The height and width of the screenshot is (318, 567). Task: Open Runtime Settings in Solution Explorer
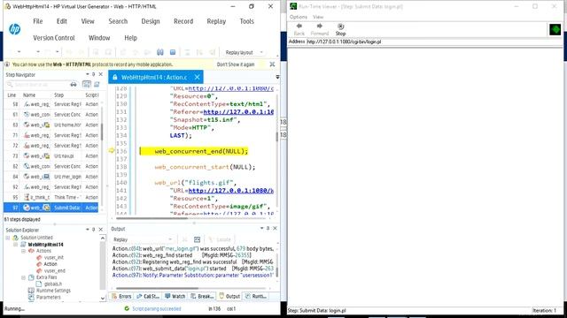[53, 291]
